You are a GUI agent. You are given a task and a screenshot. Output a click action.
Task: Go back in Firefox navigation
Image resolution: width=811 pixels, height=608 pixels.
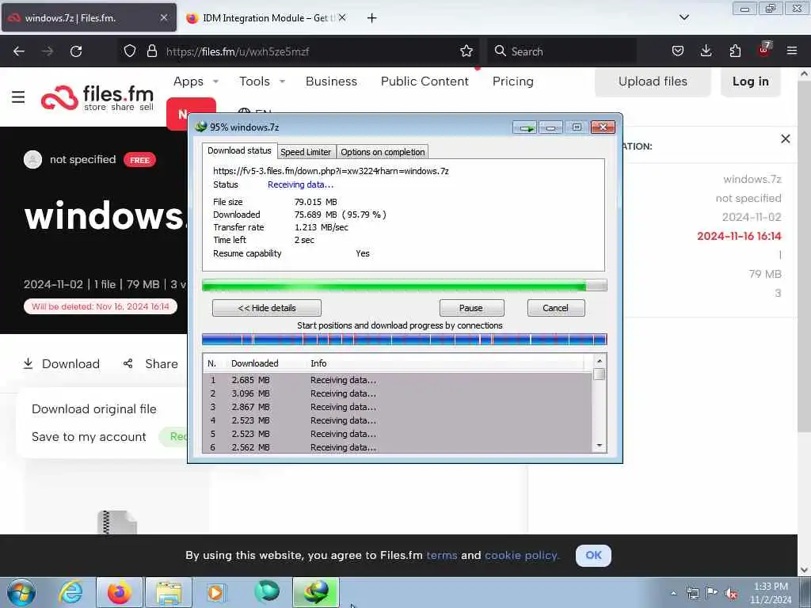tap(19, 51)
